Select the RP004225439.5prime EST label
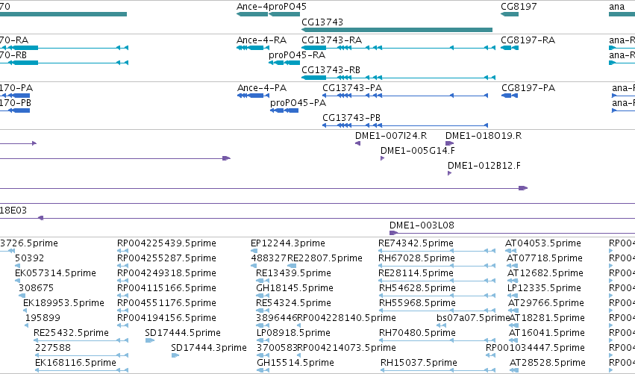 tap(166, 243)
